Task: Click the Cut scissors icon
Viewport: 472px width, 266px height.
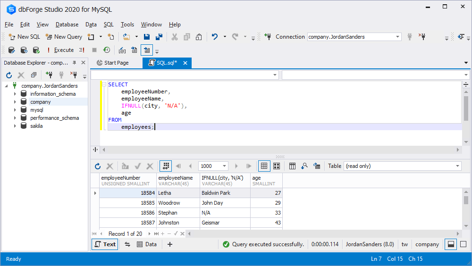Action: [174, 37]
